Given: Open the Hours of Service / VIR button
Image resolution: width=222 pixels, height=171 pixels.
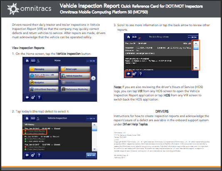Looking at the screenshot, I should pos(44,76).
